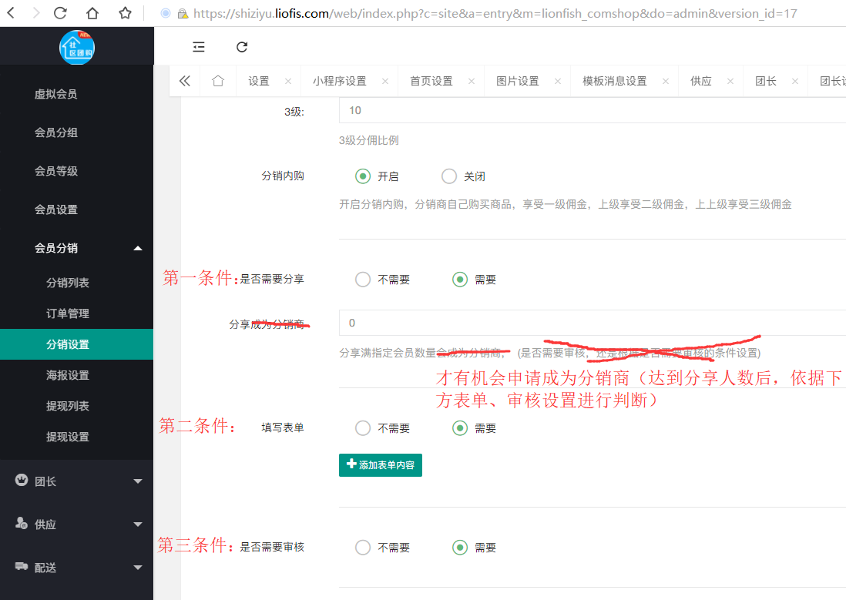Collapse sidebar with the menu fold icon
The width and height of the screenshot is (846, 600).
pos(199,47)
